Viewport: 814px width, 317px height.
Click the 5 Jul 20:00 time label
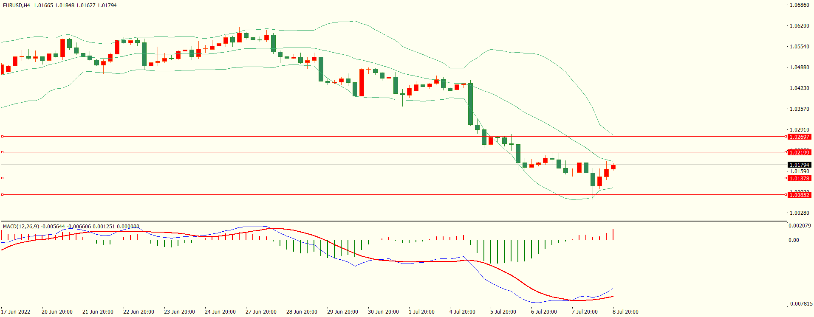click(x=503, y=312)
